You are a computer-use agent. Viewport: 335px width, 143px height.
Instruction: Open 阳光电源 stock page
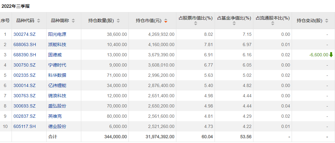click(57, 34)
